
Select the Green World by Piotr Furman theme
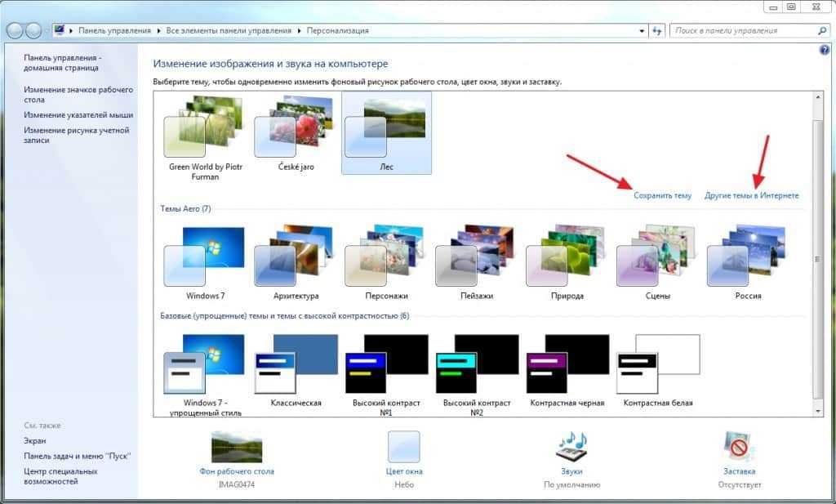(x=205, y=137)
